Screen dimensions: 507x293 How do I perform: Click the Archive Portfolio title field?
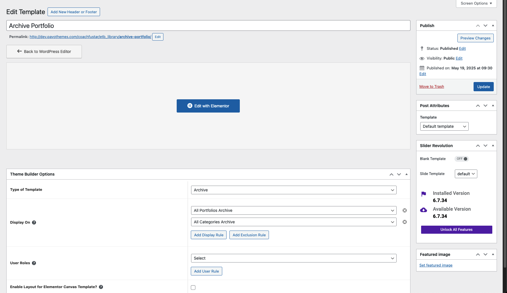[x=208, y=26]
